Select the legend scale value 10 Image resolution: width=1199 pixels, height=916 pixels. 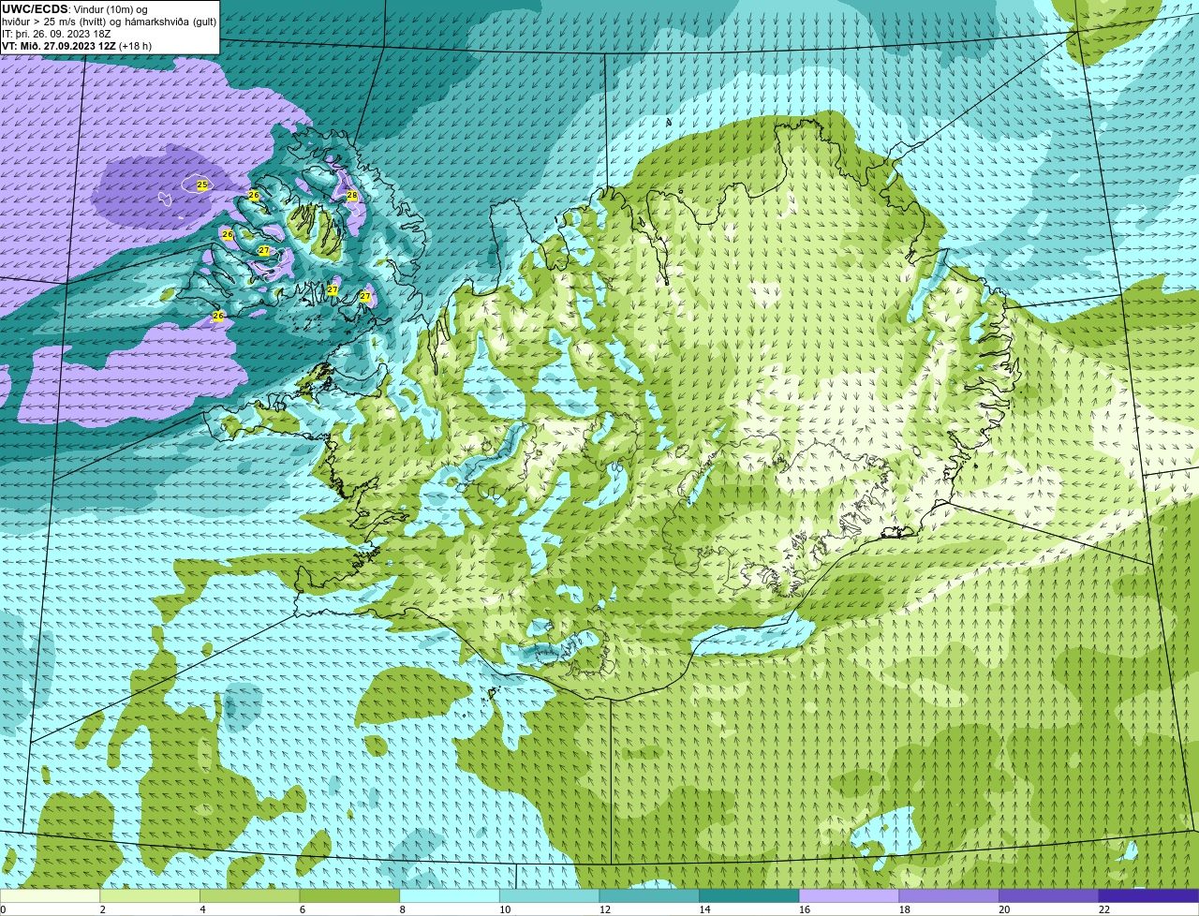(505, 909)
